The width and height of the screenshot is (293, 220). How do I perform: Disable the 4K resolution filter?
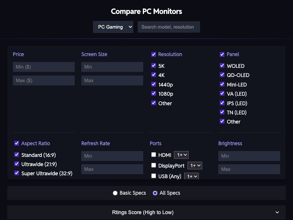pyautogui.click(x=153, y=75)
